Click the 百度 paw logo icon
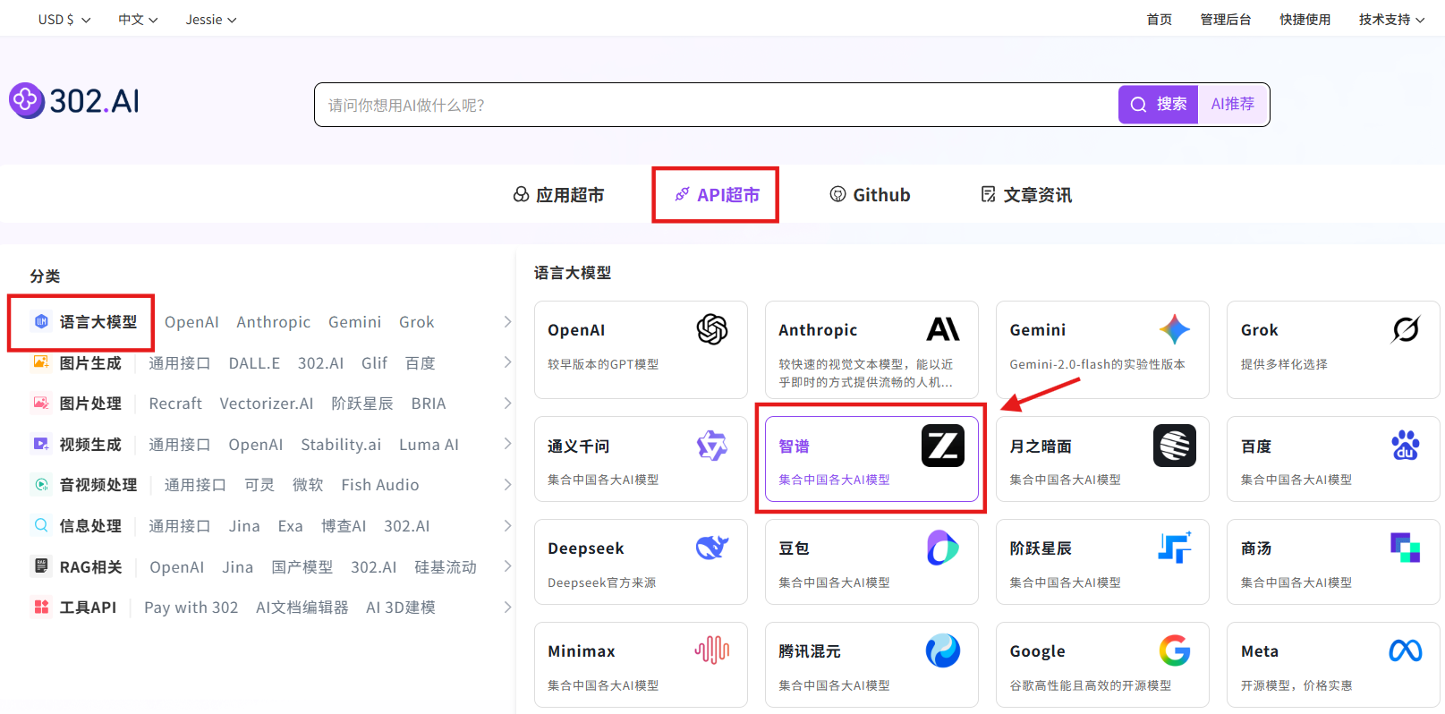This screenshot has height=714, width=1445. click(x=1406, y=446)
